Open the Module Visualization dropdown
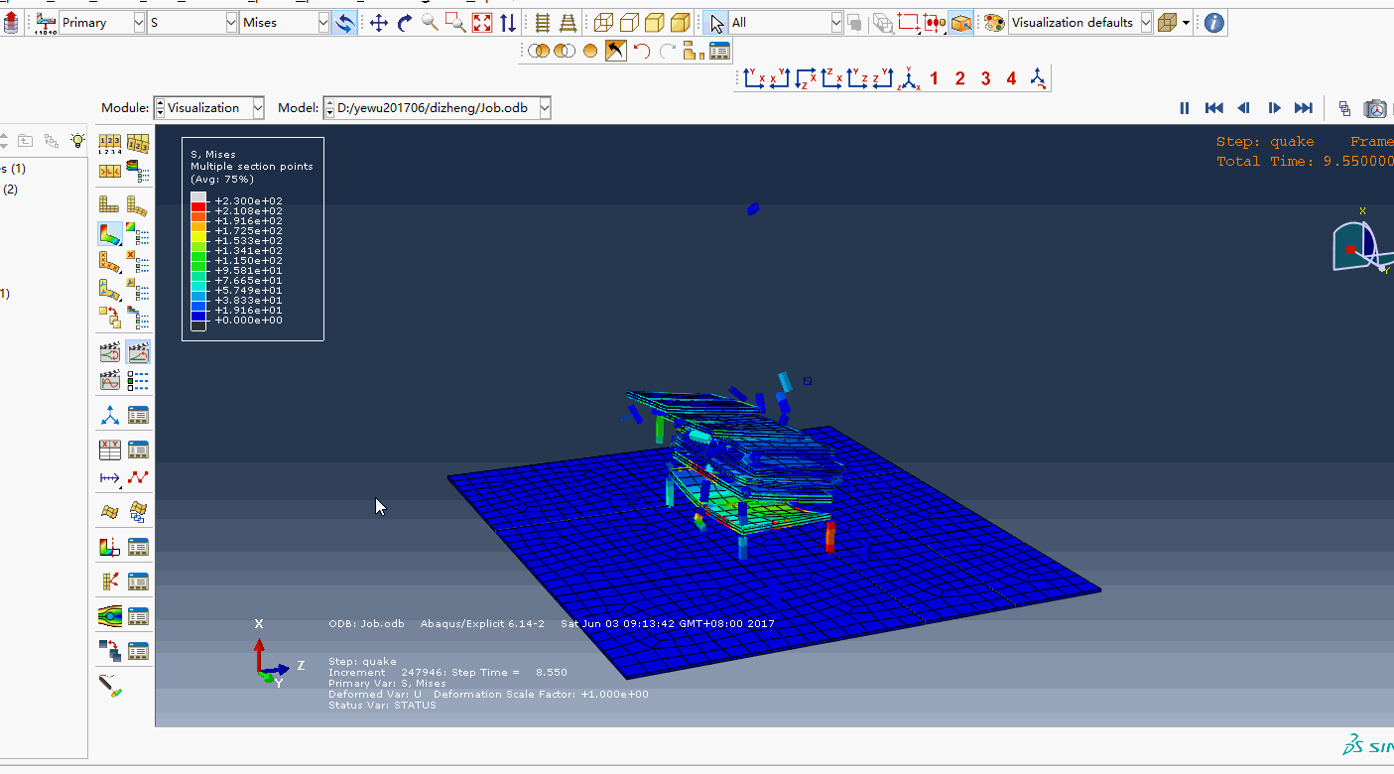This screenshot has width=1394, height=774. 258,108
